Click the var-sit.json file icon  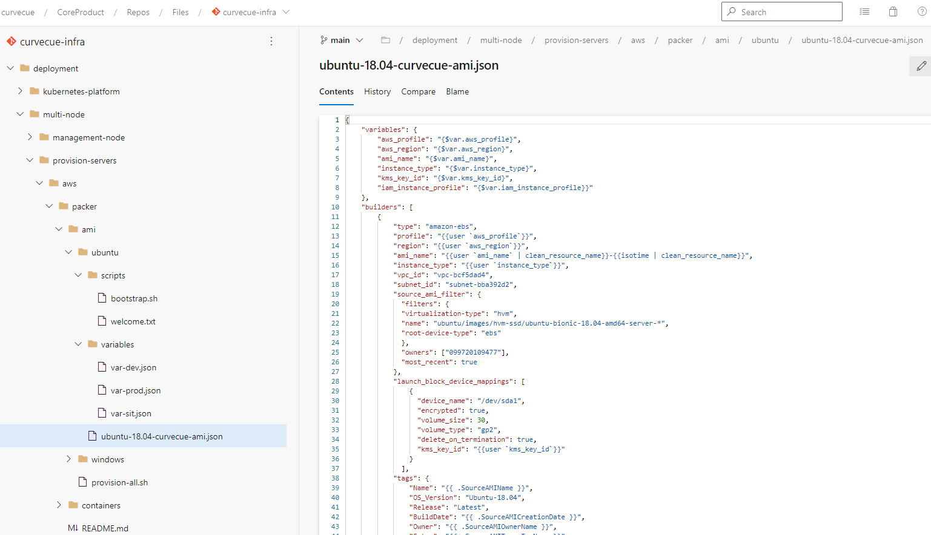tap(102, 413)
